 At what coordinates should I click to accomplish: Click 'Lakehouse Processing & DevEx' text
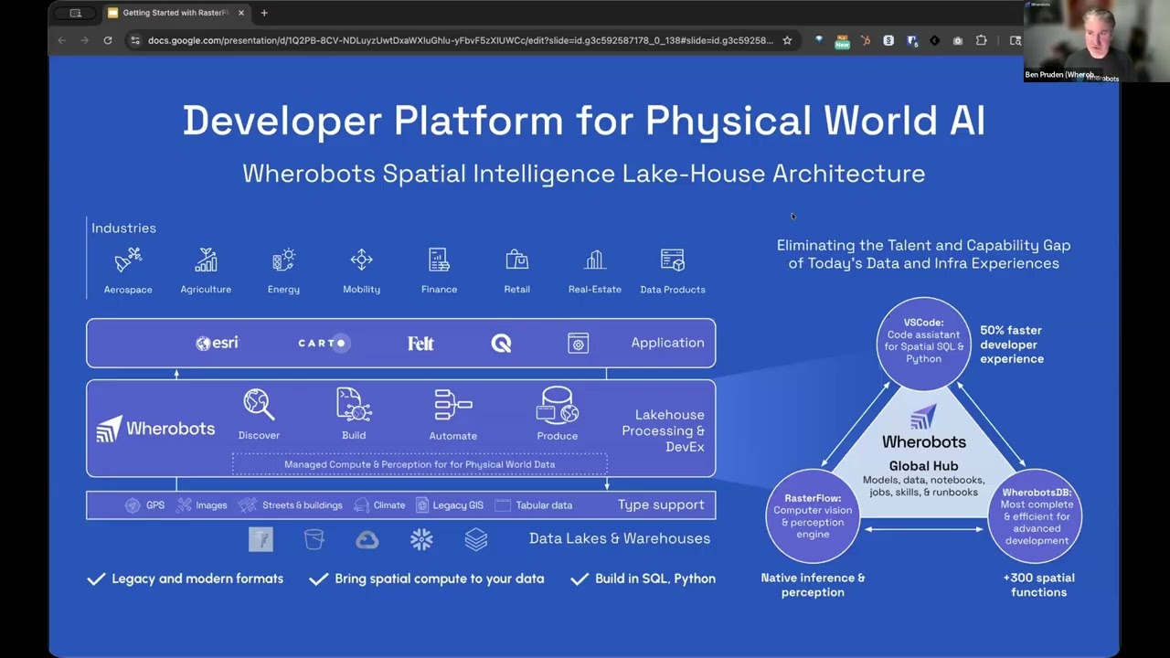click(664, 430)
